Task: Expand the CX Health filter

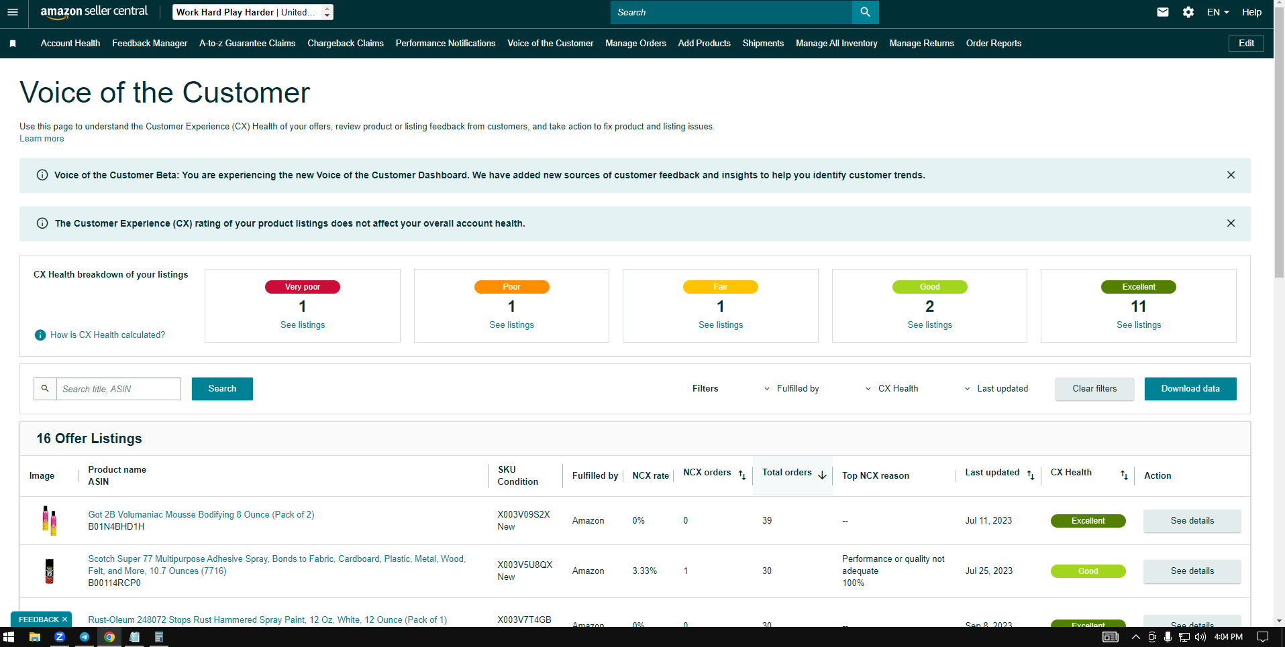Action: click(891, 389)
